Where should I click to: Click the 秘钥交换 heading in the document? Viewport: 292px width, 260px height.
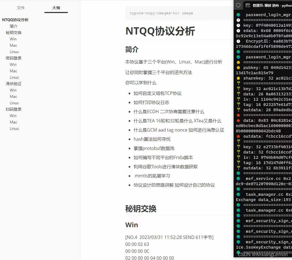point(141,209)
